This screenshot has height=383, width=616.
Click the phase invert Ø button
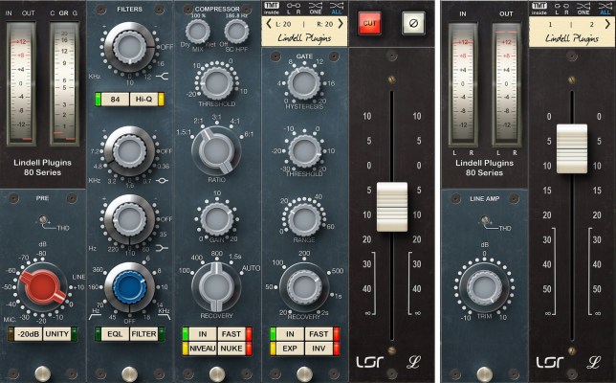click(x=412, y=22)
